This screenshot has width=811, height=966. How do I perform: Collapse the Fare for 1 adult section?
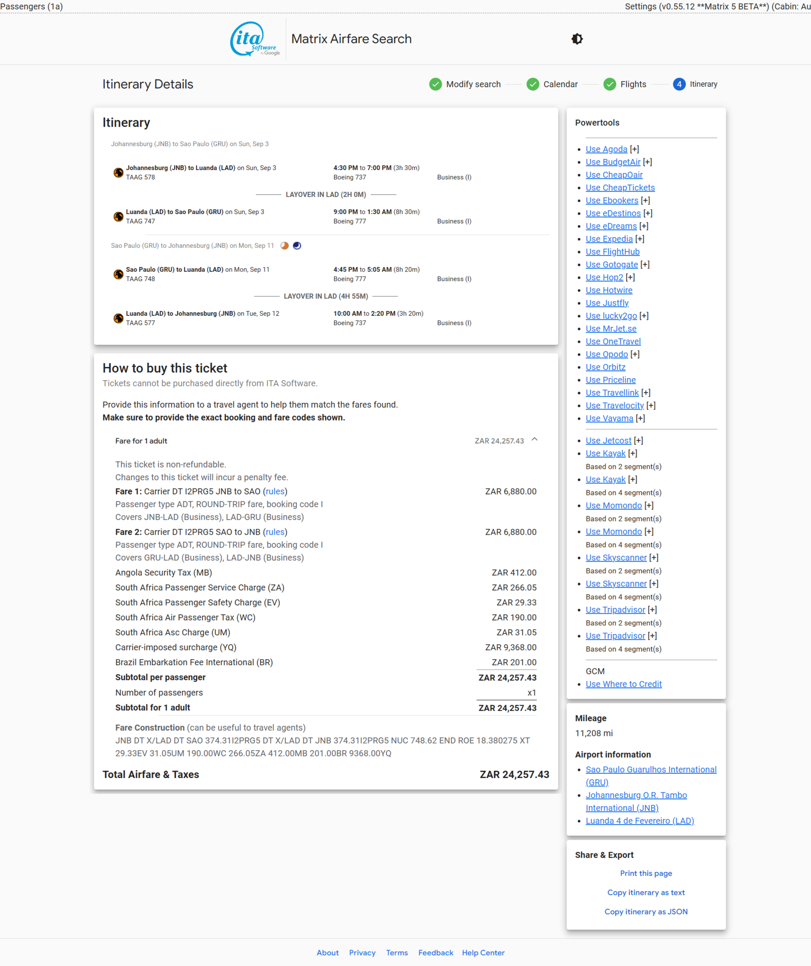click(x=534, y=440)
